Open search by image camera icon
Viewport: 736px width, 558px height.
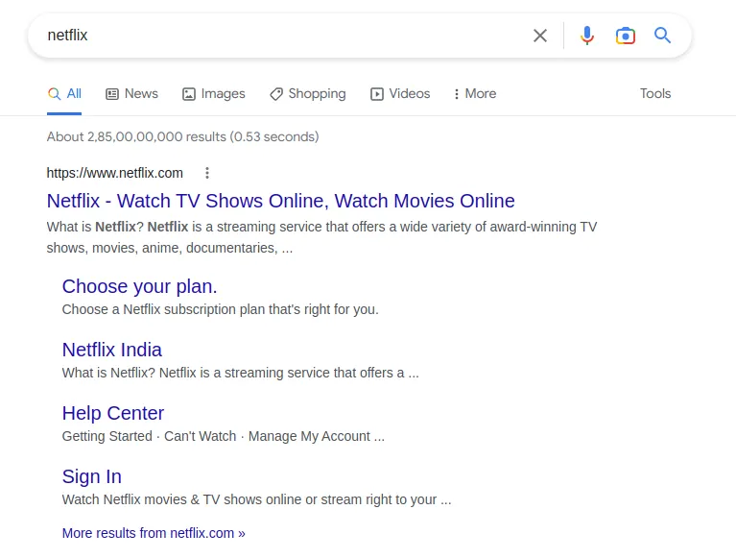[x=626, y=36]
